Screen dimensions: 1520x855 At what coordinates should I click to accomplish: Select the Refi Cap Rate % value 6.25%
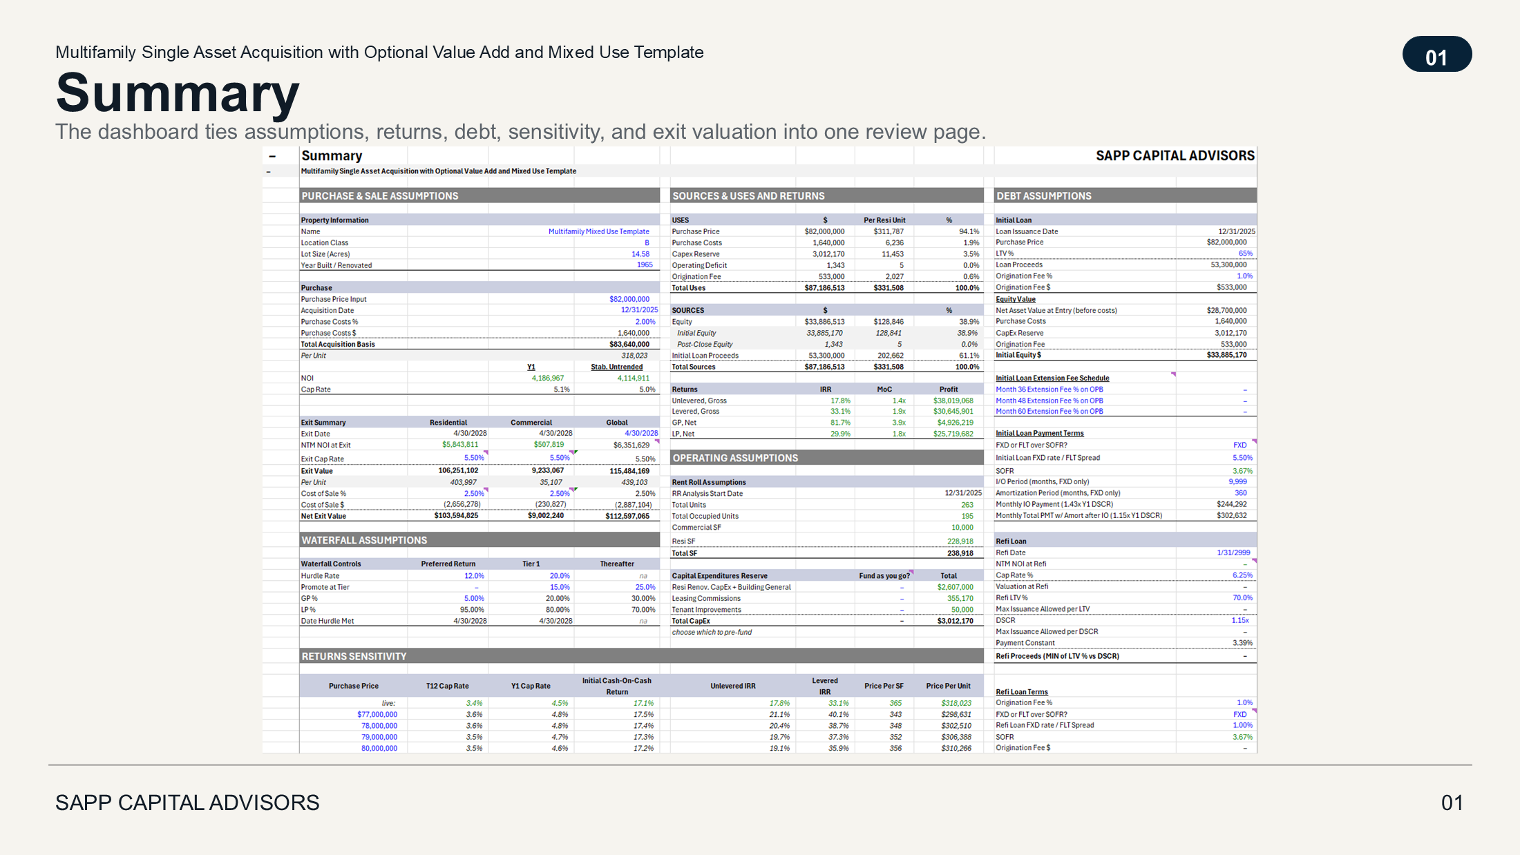1242,575
